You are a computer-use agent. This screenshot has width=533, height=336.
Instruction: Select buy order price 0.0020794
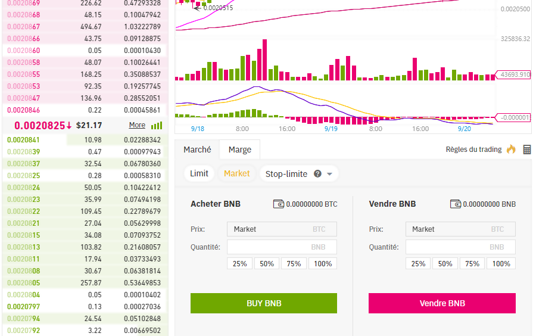[x=23, y=319]
